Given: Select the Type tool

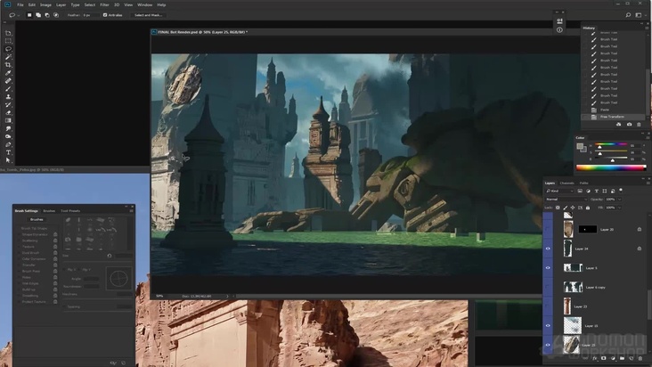Looking at the screenshot, I should [x=8, y=152].
